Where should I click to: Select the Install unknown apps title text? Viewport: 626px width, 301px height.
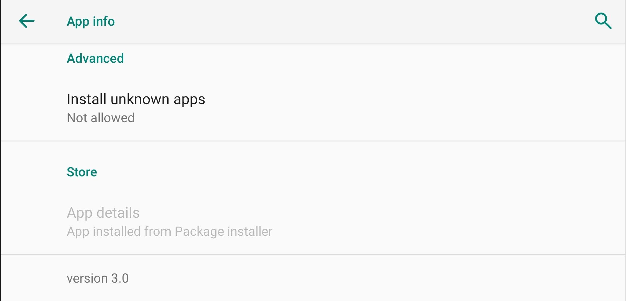[x=136, y=99]
